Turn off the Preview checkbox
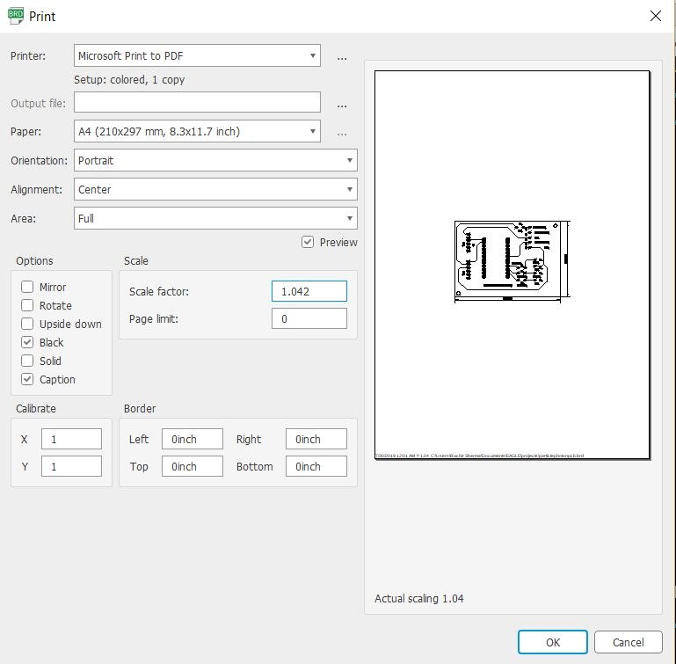This screenshot has height=664, width=676. 308,242
